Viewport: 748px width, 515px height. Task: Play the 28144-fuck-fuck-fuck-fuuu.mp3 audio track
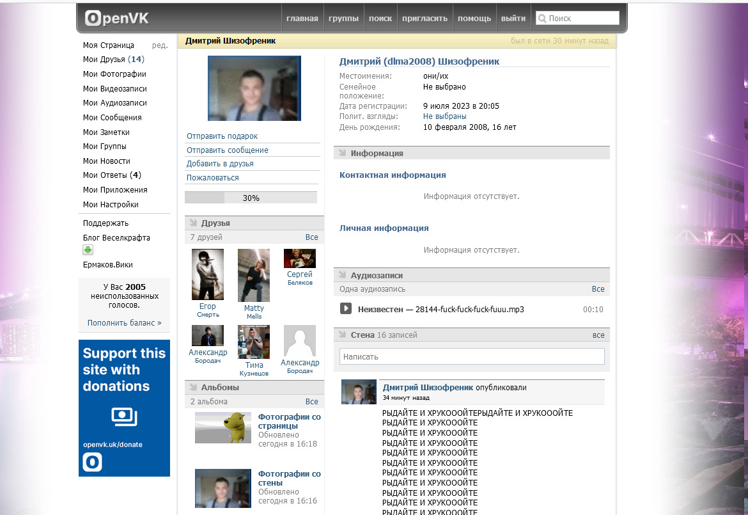tap(345, 309)
